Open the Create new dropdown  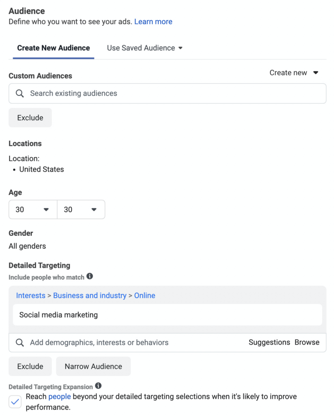pyautogui.click(x=294, y=73)
